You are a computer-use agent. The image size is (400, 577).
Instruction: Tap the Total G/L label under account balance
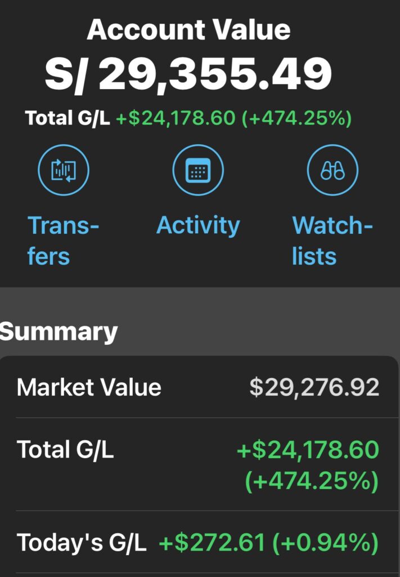(x=68, y=118)
